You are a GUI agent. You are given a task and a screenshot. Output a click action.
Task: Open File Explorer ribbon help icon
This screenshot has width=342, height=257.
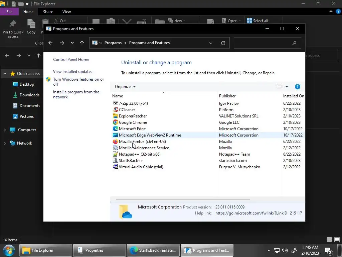pyautogui.click(x=338, y=12)
